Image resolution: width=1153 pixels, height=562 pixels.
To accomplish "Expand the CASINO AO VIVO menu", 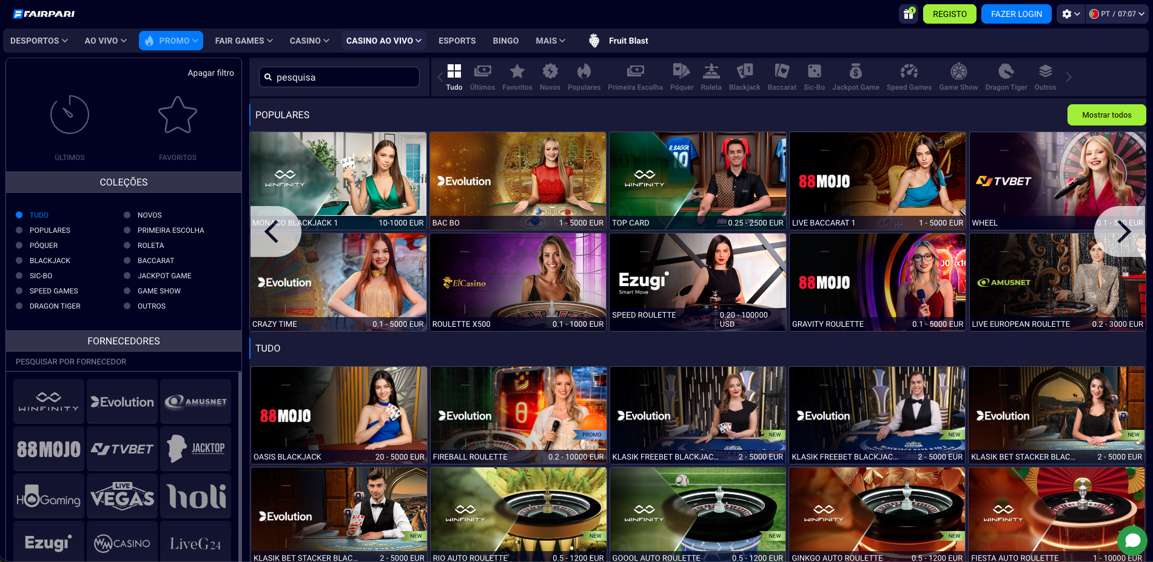I will [x=383, y=41].
